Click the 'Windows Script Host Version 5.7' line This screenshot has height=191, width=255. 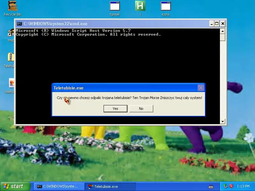tap(73, 31)
